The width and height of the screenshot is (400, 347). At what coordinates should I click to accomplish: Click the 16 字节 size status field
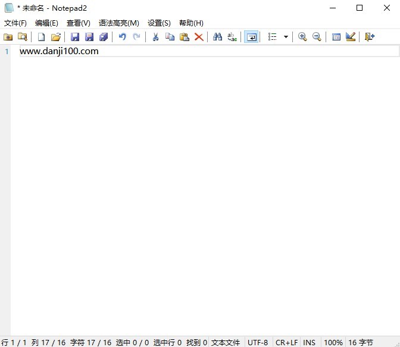coord(361,342)
